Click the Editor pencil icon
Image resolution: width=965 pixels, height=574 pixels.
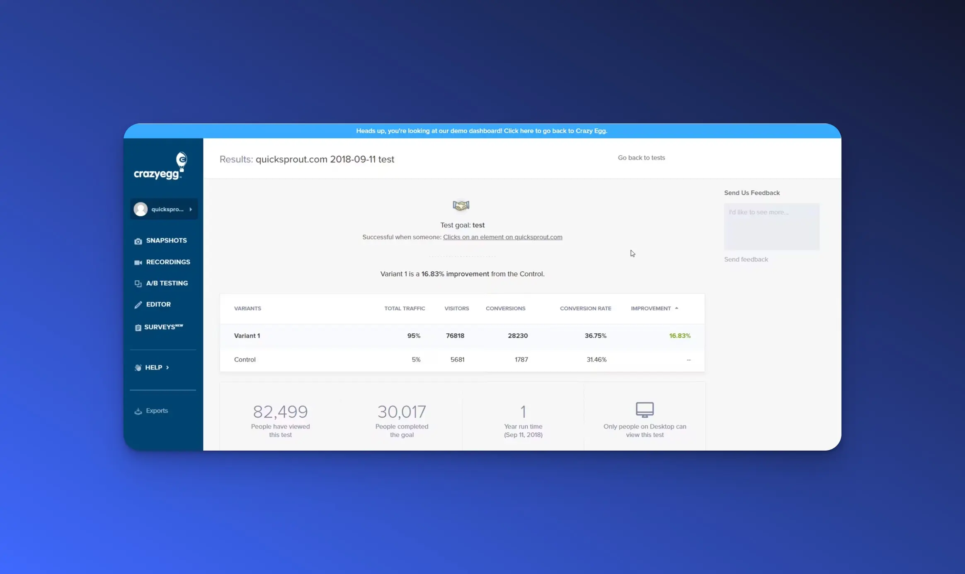(x=138, y=305)
